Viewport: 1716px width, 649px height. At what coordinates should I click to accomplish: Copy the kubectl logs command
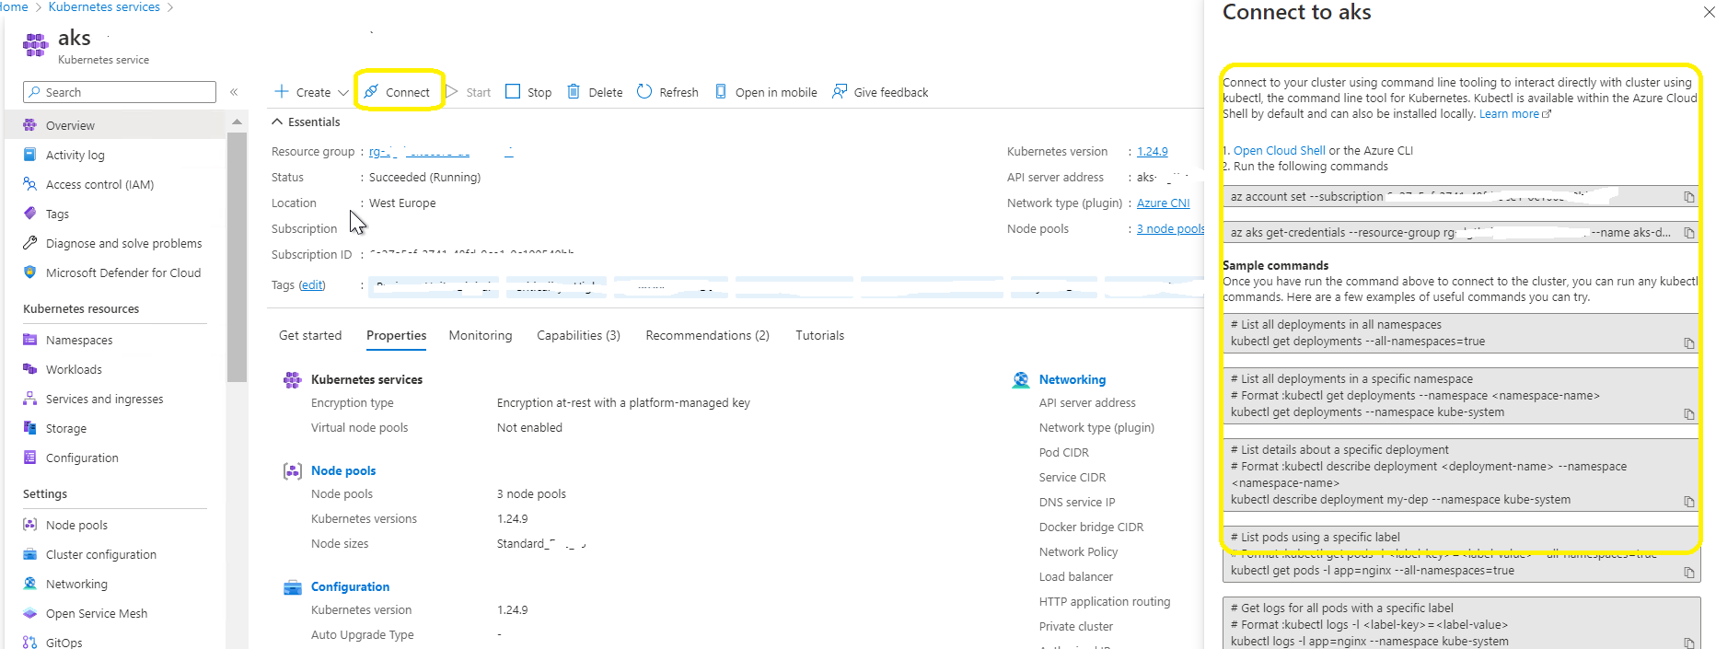(1689, 643)
